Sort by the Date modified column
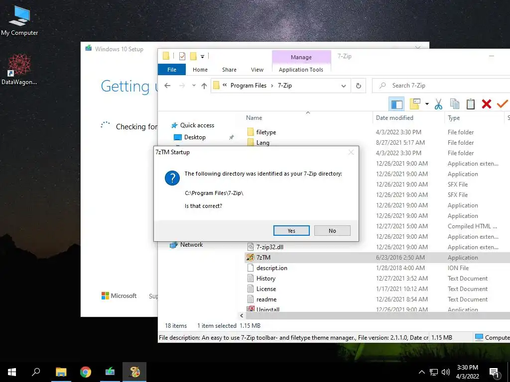Image resolution: width=510 pixels, height=382 pixels. [x=394, y=118]
